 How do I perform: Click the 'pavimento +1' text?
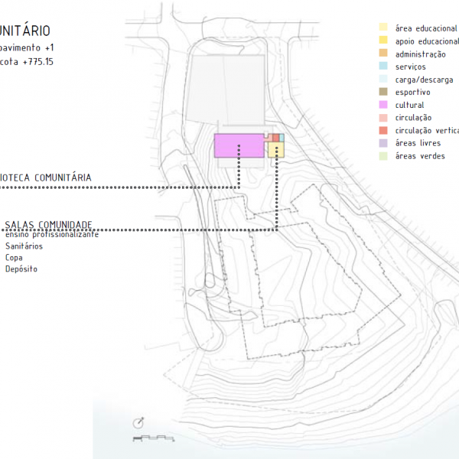coord(26,47)
